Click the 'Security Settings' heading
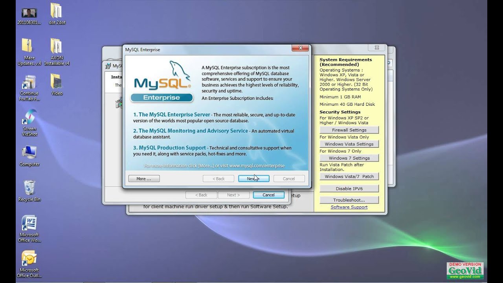This screenshot has width=503, height=283. coord(340,112)
